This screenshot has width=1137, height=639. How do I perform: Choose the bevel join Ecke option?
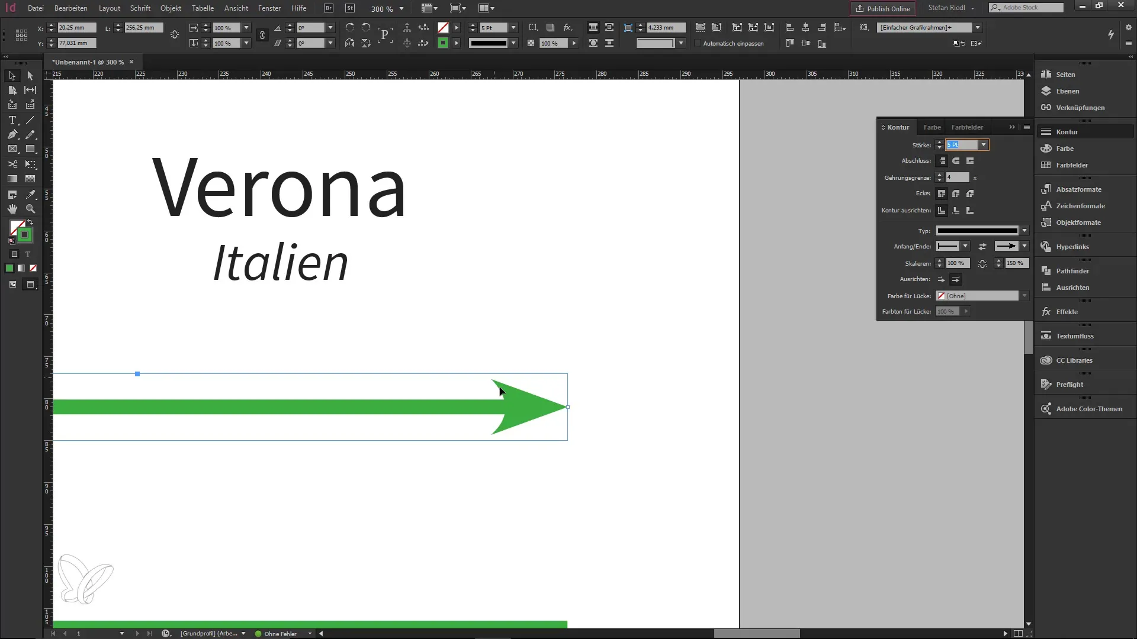(x=970, y=193)
